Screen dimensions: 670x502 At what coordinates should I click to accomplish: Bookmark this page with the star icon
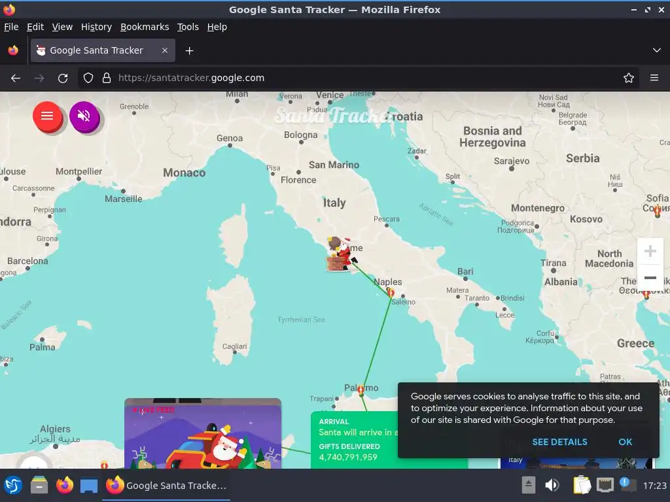pyautogui.click(x=628, y=78)
